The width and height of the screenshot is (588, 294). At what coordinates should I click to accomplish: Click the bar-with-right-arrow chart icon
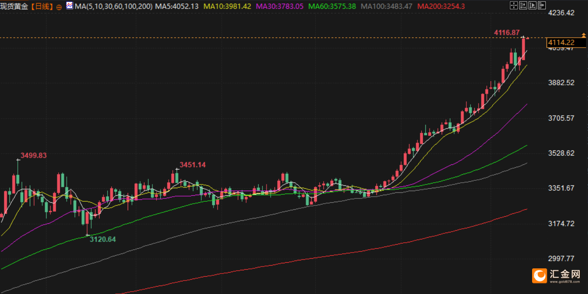(x=542, y=5)
